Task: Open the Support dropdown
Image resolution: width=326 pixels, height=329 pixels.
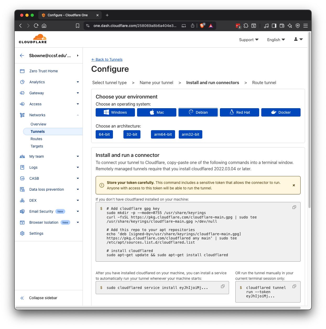Action: point(249,40)
